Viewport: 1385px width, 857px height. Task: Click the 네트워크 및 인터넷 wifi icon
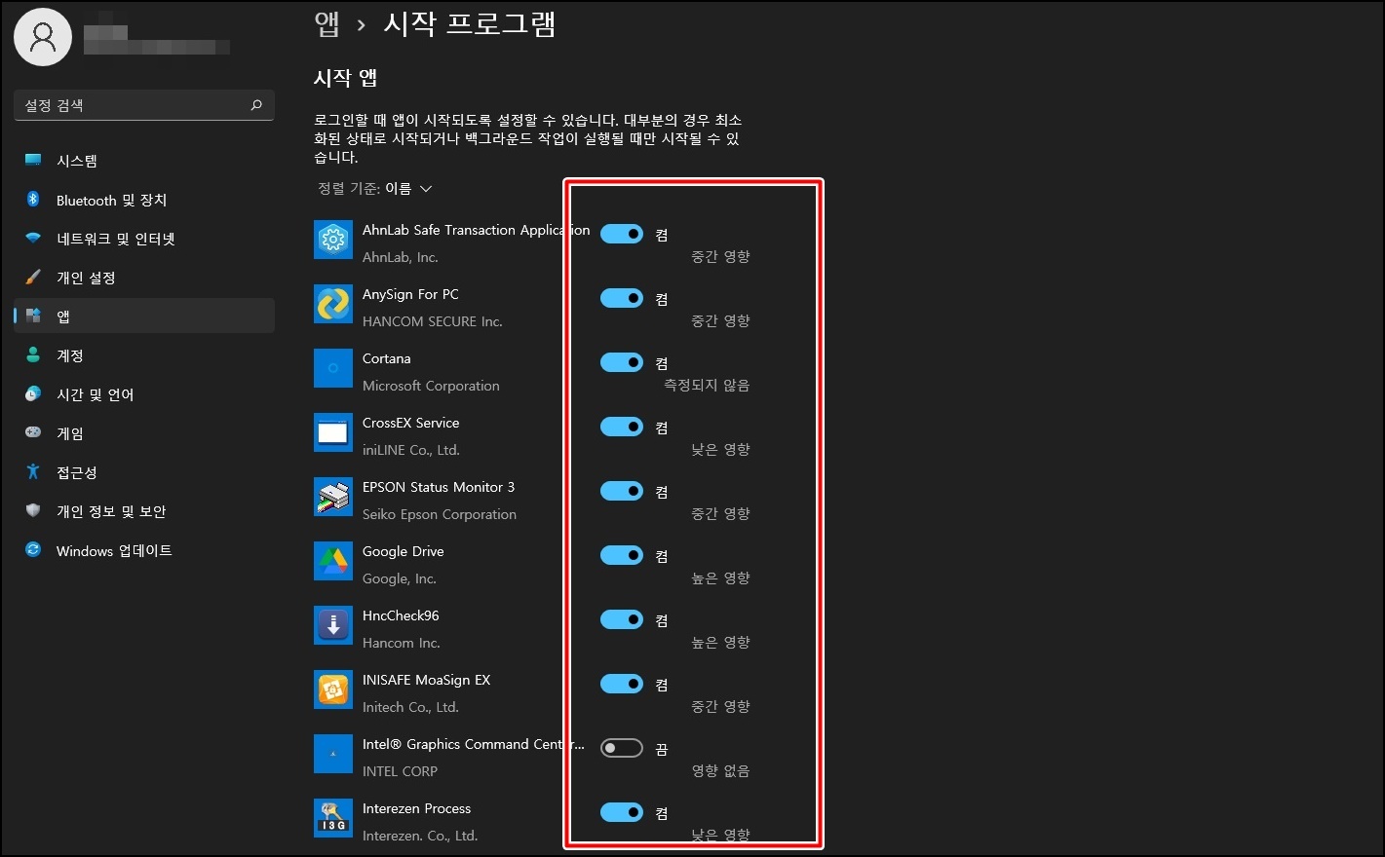33,238
